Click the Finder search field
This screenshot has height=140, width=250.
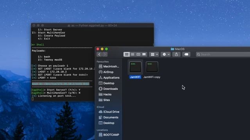(223, 54)
